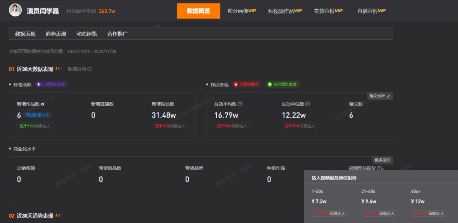Click the 演员闫学晶 profile avatar
The image size is (458, 223).
15,11
